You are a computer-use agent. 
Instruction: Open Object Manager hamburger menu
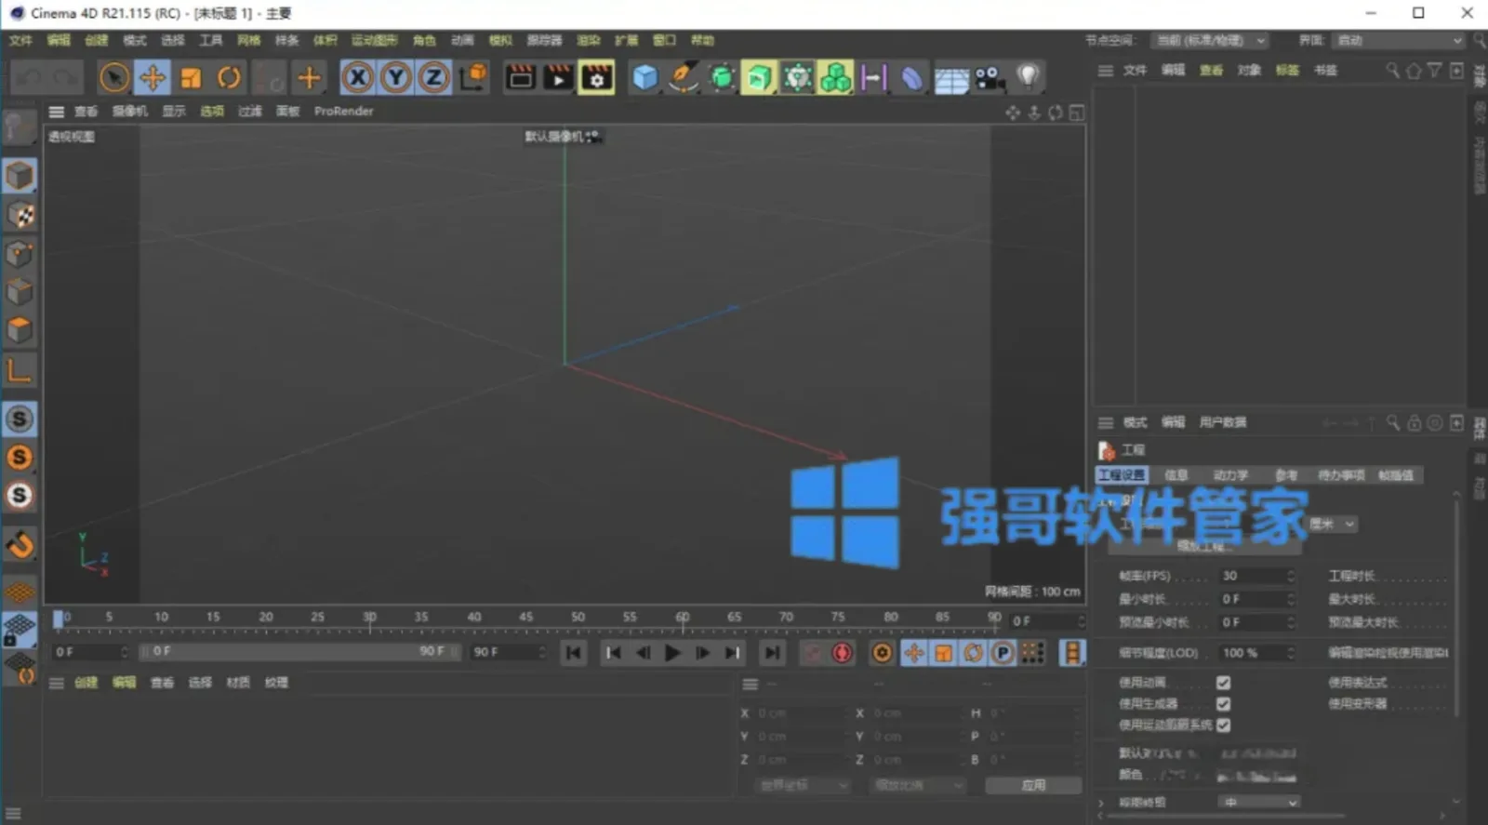(x=1105, y=71)
